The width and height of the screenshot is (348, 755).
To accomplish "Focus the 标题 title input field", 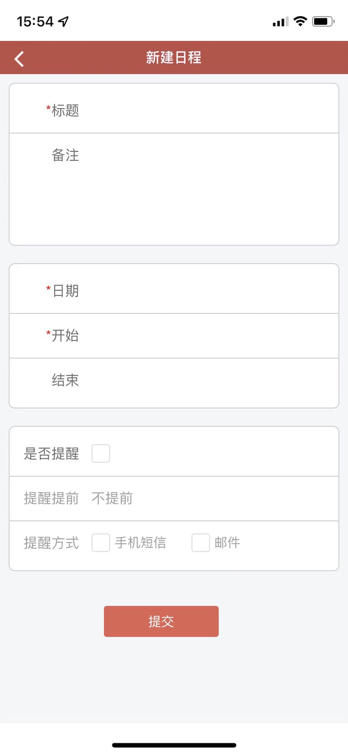I will click(208, 110).
